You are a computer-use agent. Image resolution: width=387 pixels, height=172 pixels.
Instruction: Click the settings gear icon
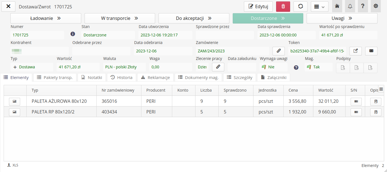(376, 6)
